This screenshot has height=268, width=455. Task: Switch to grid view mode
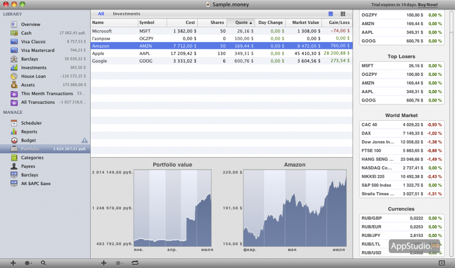tap(343, 14)
